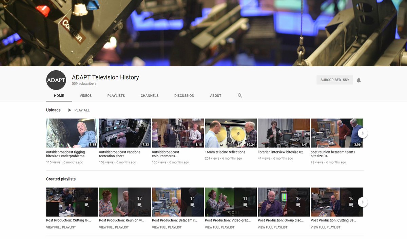Click the Play All triangle icon
This screenshot has width=407, height=239.
[70, 110]
